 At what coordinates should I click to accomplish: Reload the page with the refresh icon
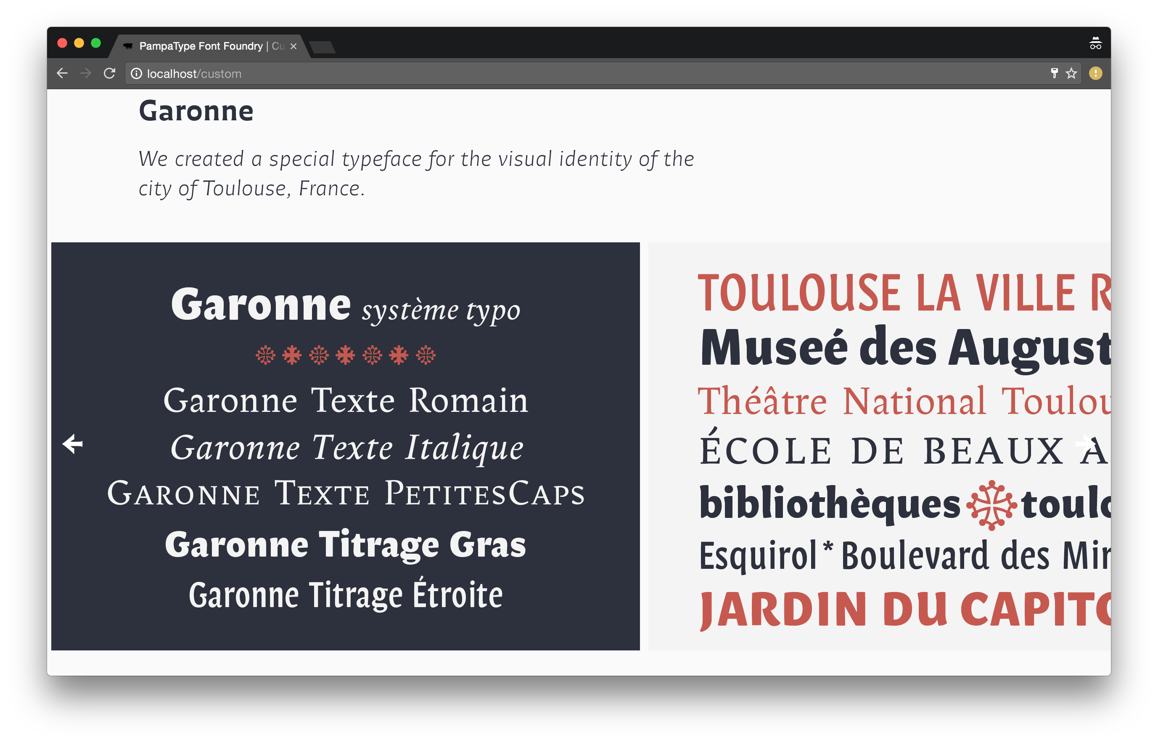pos(109,73)
